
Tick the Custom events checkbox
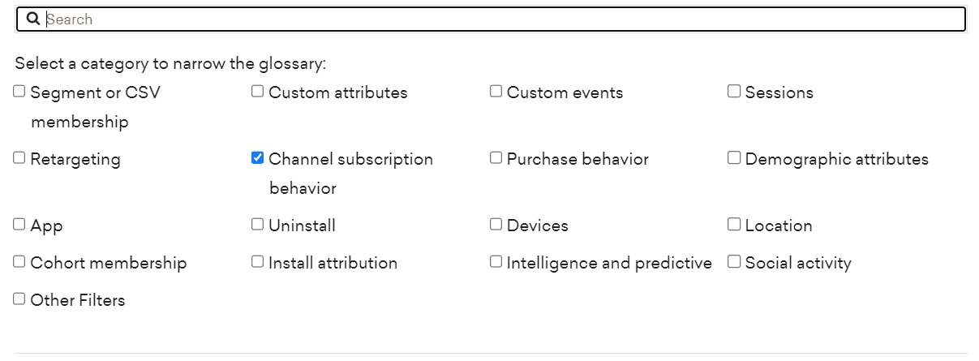[496, 92]
